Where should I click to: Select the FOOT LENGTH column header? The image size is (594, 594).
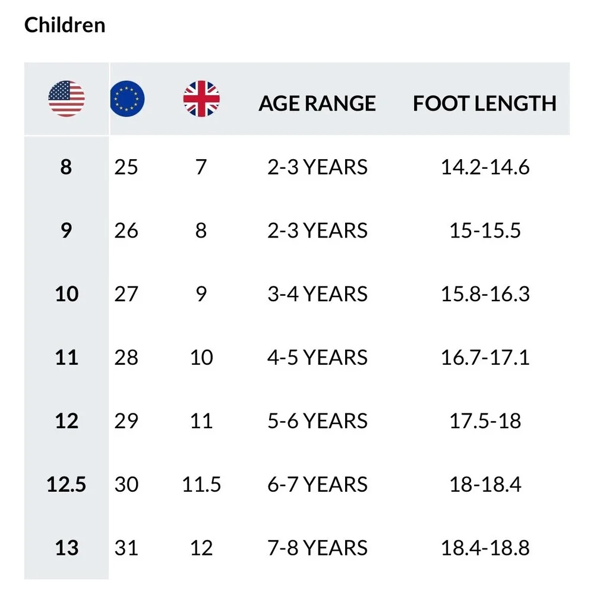tap(485, 103)
